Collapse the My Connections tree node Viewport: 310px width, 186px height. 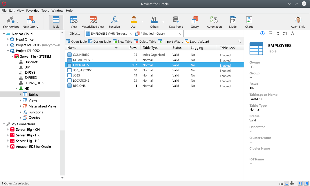4,124
